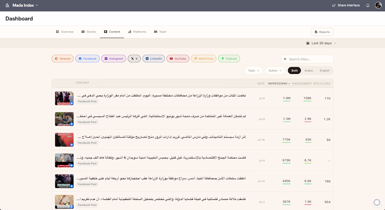Sort by the Engagement column header
Viewport: 385px width, 210px height.
(302, 84)
